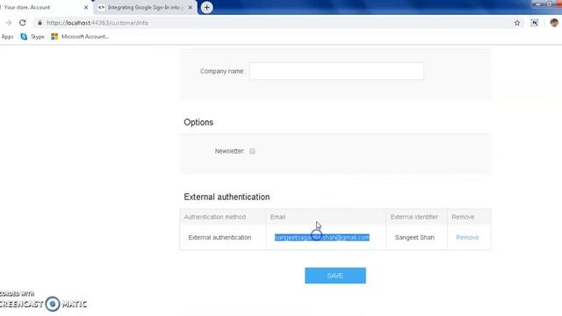This screenshot has width=562, height=316.
Task: Remove the external authentication record
Action: (x=467, y=237)
